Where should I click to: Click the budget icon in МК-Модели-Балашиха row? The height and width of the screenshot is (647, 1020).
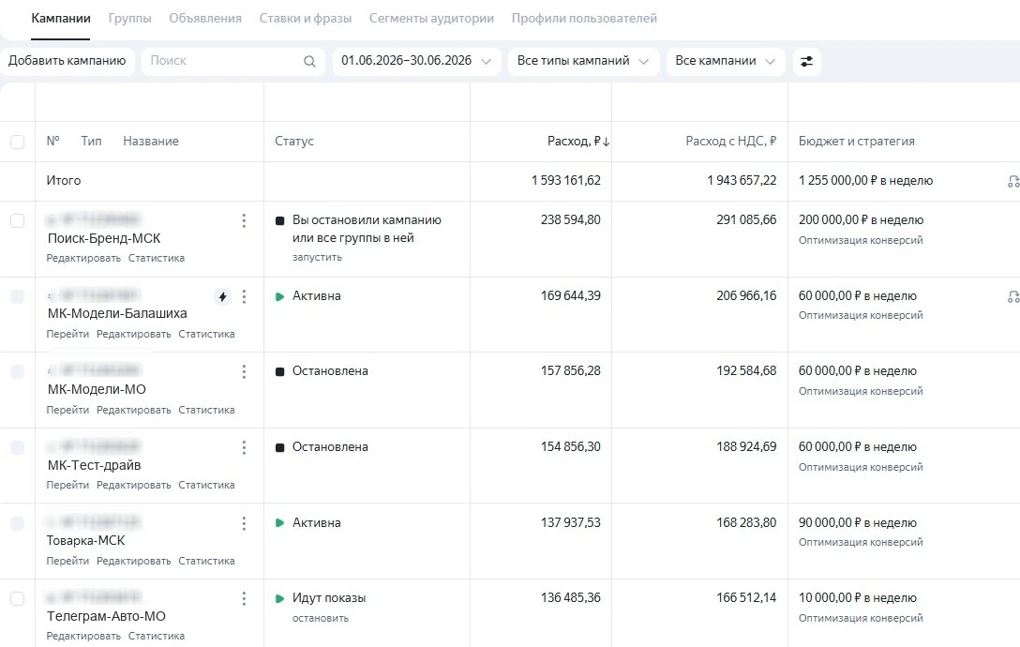pos(1012,297)
